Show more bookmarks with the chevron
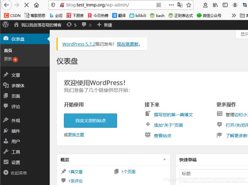 point(234,16)
